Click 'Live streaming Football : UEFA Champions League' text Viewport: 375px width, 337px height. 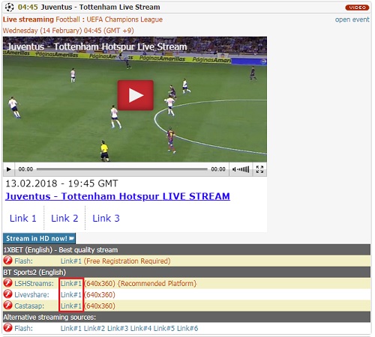82,19
